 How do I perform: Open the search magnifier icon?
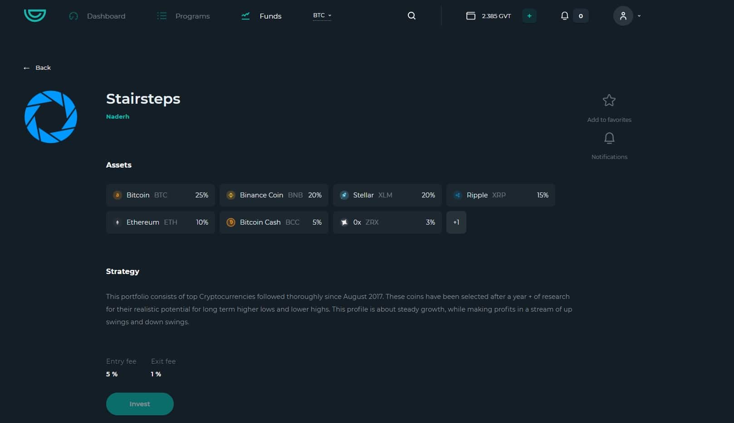(x=411, y=16)
